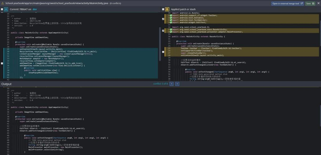Click the next conflict down-arrow icon
This screenshot has height=155, width=321.
[x=177, y=84]
